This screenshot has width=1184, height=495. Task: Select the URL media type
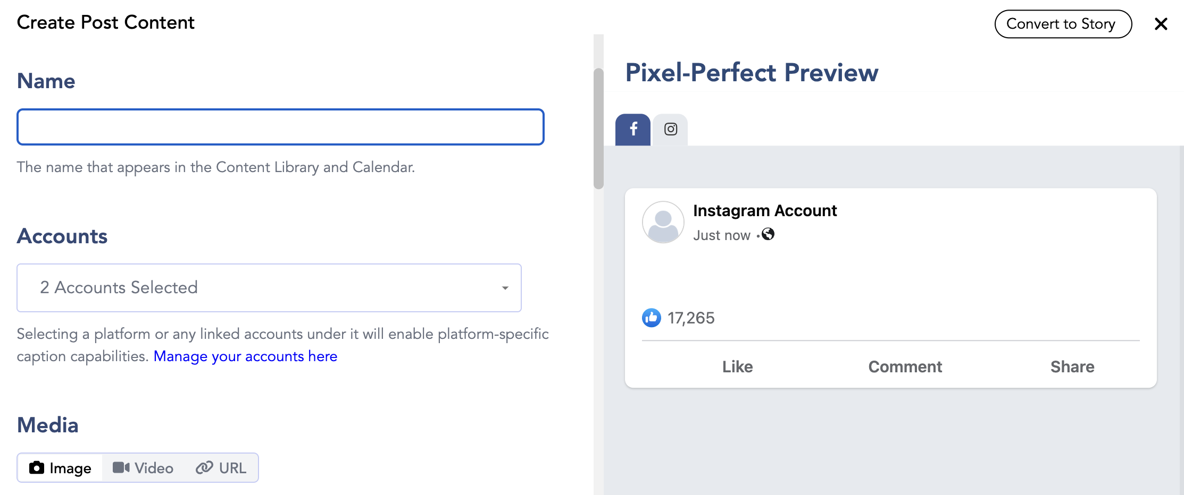[221, 468]
